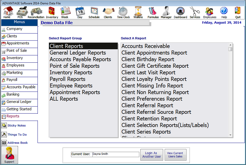
Task: Choose the Client Retention Report
Action: click(x=175, y=118)
